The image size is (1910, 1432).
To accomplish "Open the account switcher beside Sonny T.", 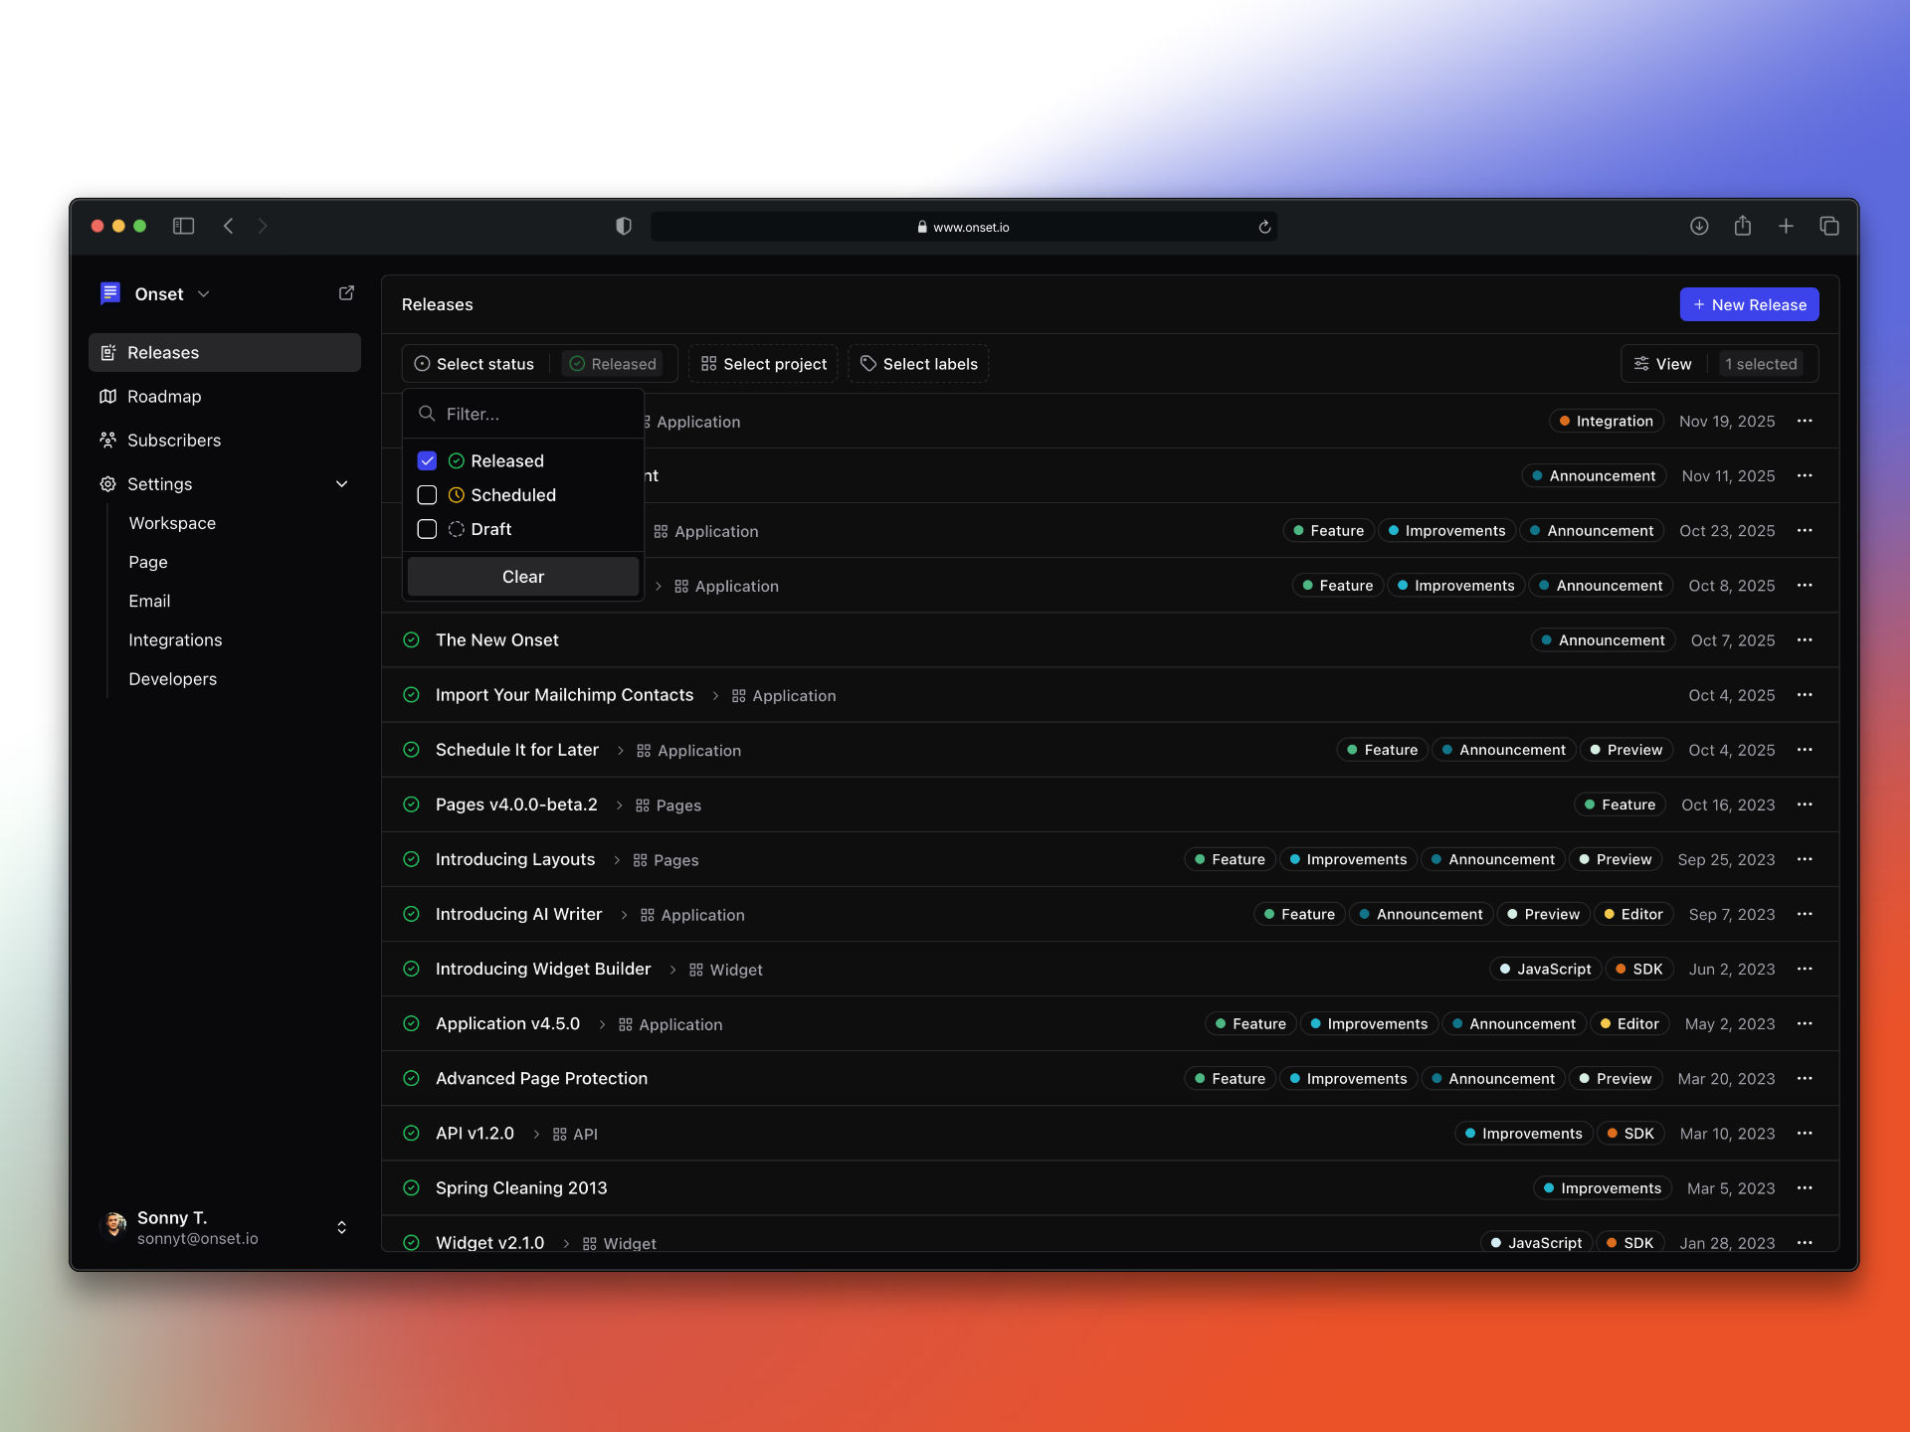I will pos(341,1227).
